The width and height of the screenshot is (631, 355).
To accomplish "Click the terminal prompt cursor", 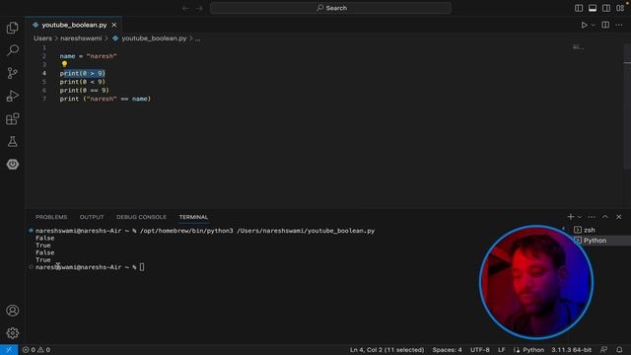I will [142, 267].
